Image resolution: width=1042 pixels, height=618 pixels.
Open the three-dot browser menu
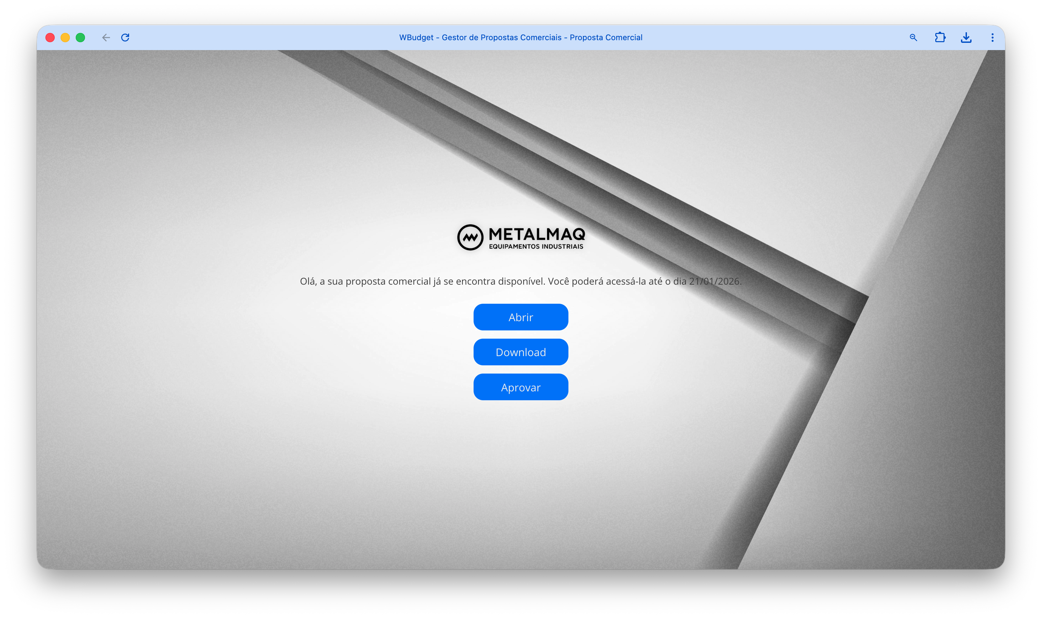[x=992, y=38]
